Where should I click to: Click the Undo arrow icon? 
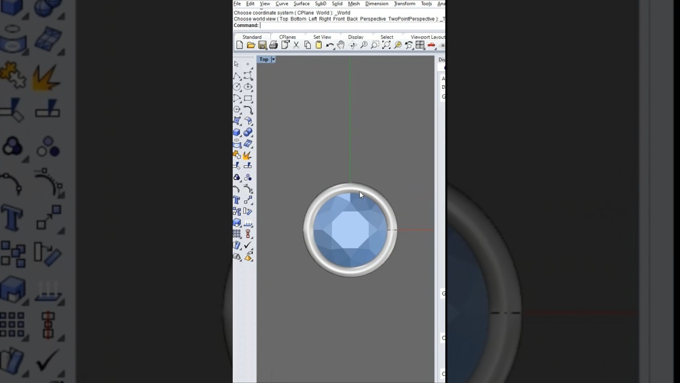click(x=330, y=45)
